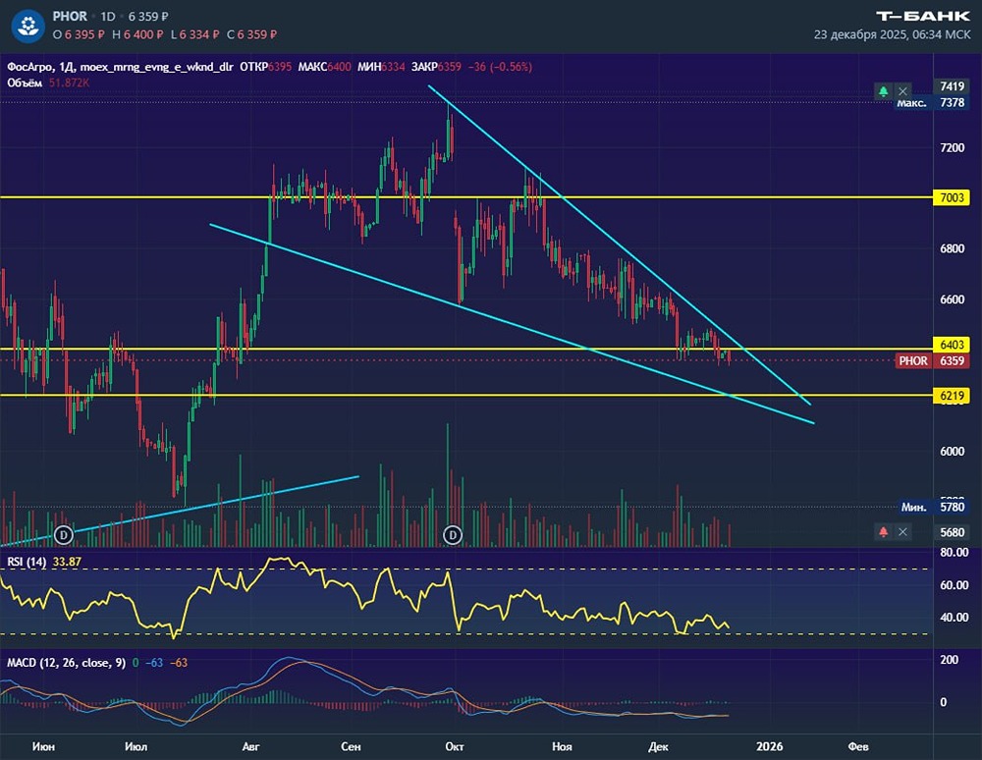Viewport: 982px width, 760px height.
Task: Click the Окт label on time axis
Action: (x=454, y=746)
